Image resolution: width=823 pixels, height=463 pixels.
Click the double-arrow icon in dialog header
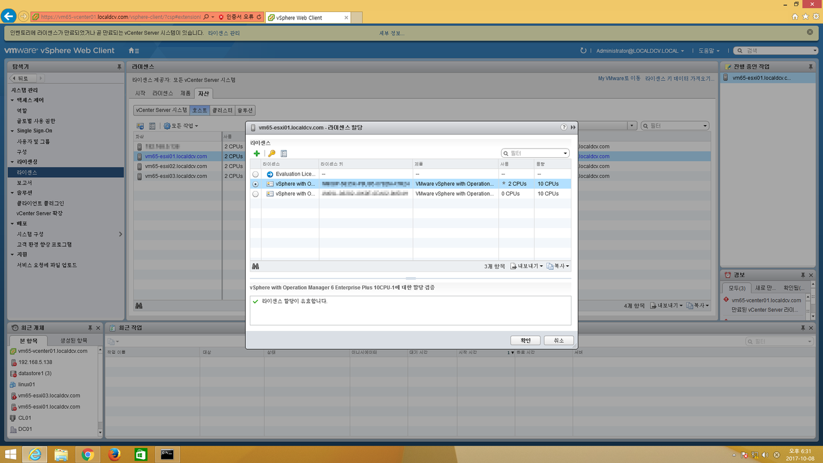coord(573,127)
